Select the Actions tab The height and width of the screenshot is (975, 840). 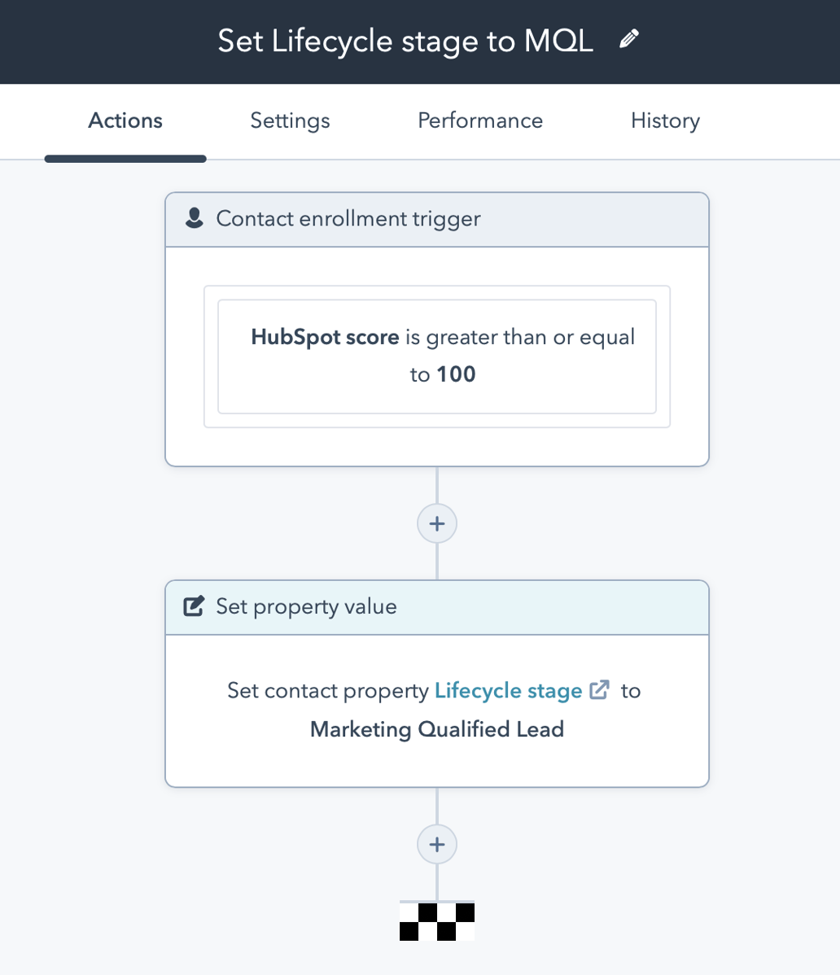[125, 120]
